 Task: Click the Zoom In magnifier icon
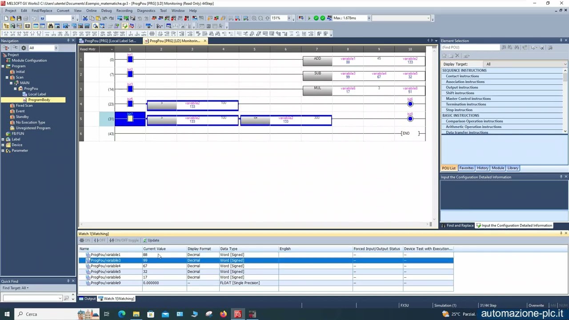[254, 18]
